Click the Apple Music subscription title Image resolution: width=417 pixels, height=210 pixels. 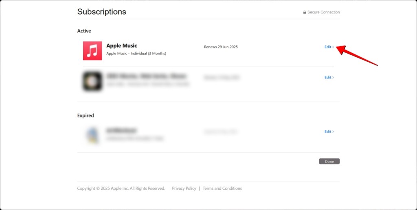(x=121, y=45)
